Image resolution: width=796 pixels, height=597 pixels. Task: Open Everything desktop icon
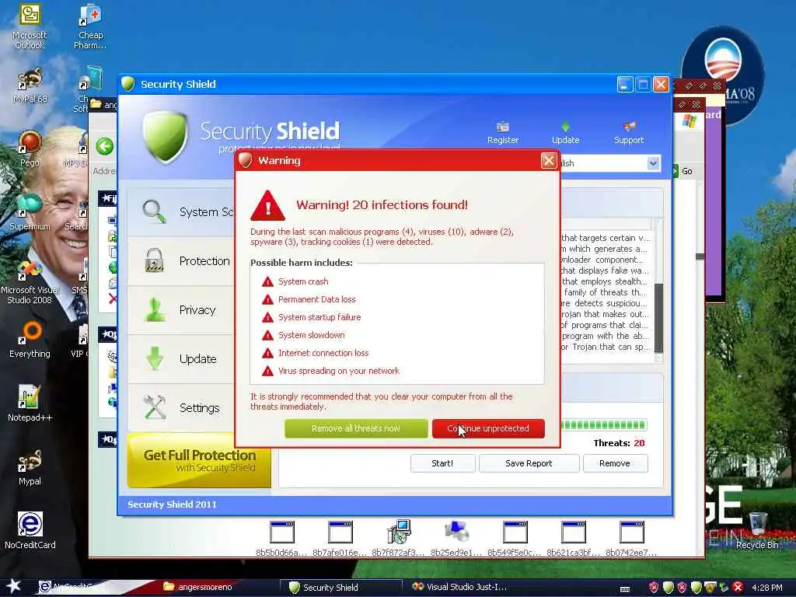click(x=30, y=340)
